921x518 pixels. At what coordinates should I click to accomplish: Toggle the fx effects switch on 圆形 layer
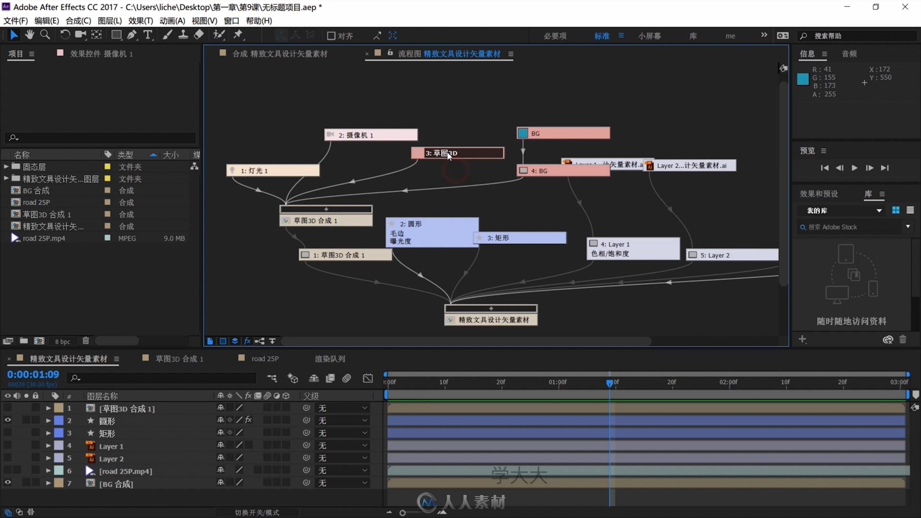(248, 420)
